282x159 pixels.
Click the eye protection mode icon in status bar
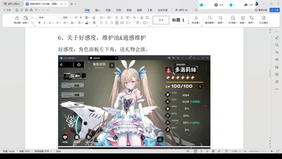tap(188, 151)
